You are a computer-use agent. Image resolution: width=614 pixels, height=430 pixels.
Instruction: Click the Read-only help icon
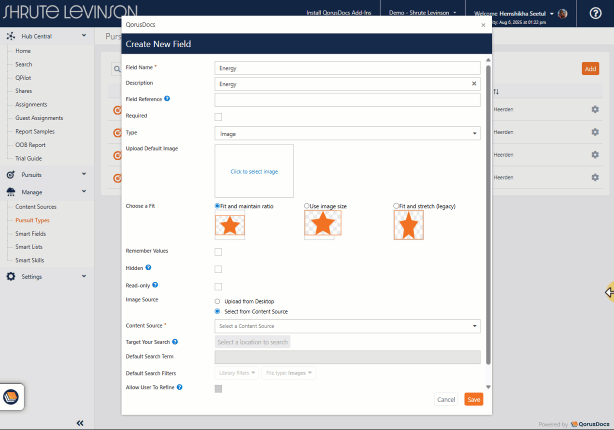click(x=155, y=285)
